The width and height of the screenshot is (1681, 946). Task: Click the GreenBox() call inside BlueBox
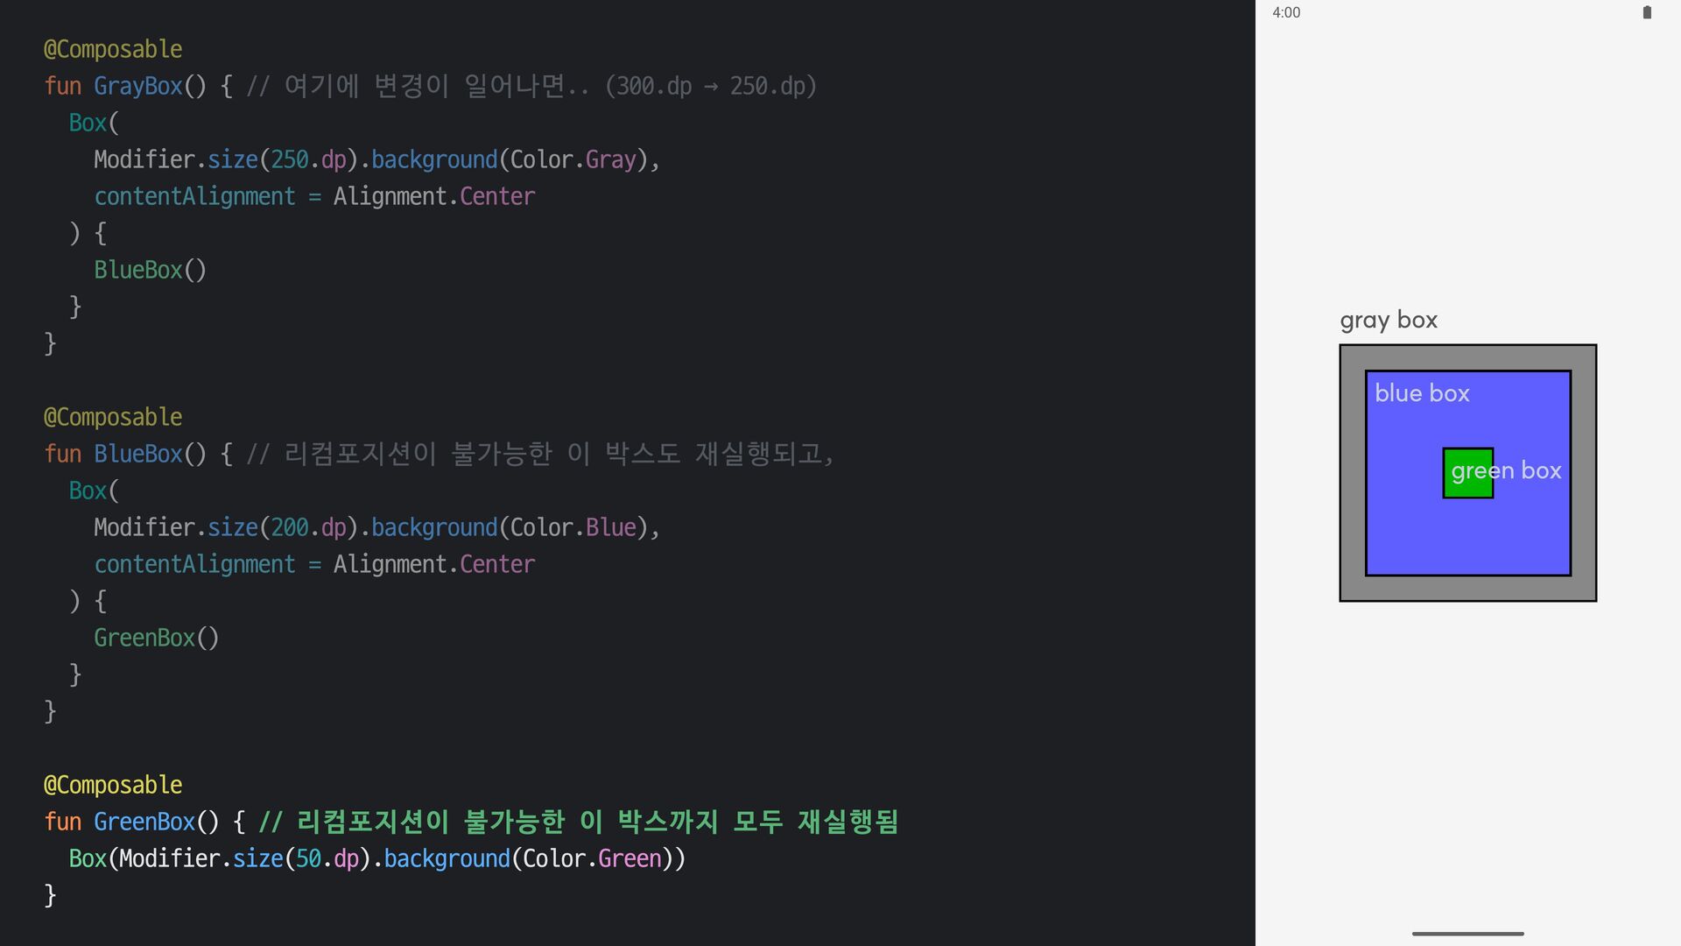pyautogui.click(x=156, y=638)
